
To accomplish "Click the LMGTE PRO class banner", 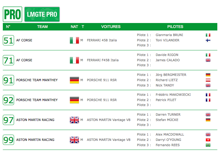I will 42,14.
